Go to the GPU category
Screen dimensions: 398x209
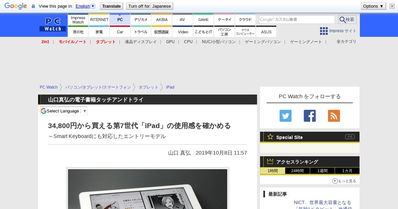point(170,42)
